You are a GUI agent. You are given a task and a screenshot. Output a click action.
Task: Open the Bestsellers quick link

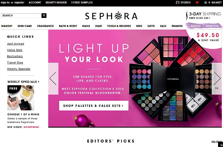coord(15,56)
